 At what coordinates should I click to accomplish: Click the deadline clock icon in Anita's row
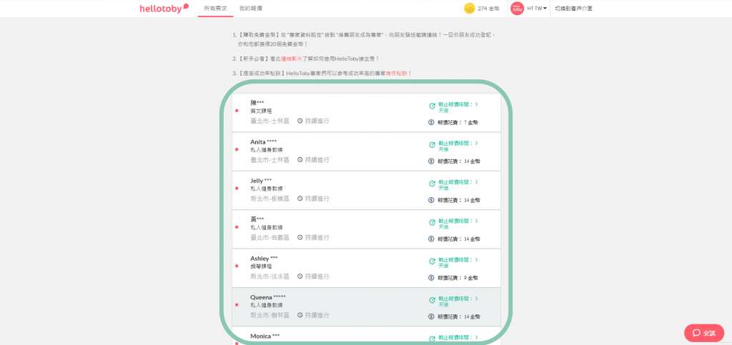click(432, 145)
